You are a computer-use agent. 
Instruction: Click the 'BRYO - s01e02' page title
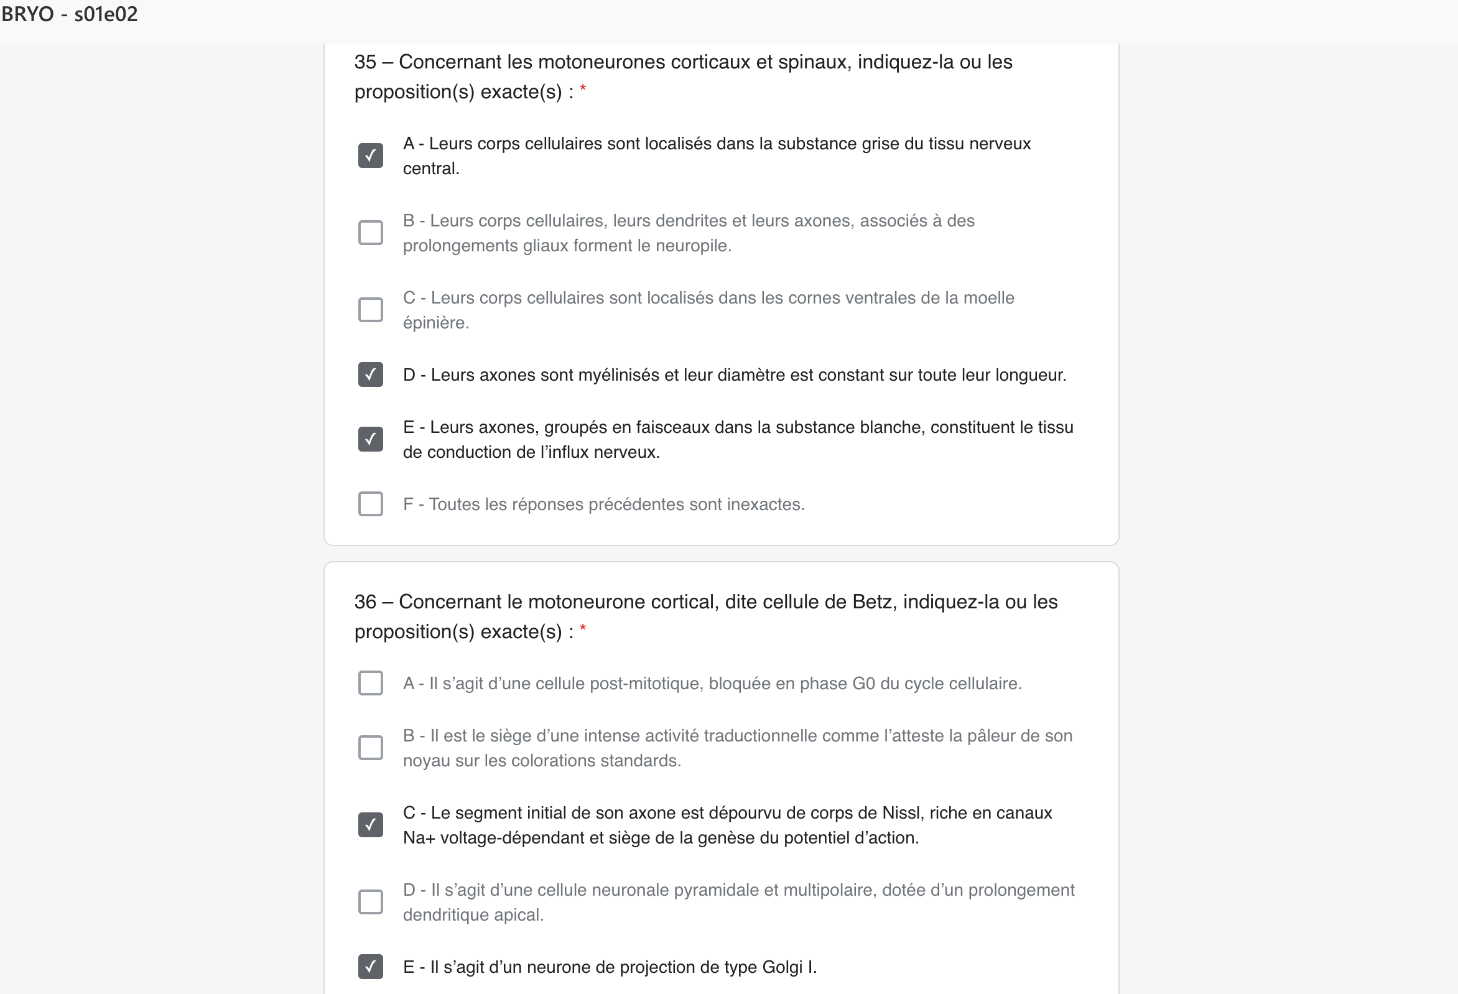pos(69,14)
